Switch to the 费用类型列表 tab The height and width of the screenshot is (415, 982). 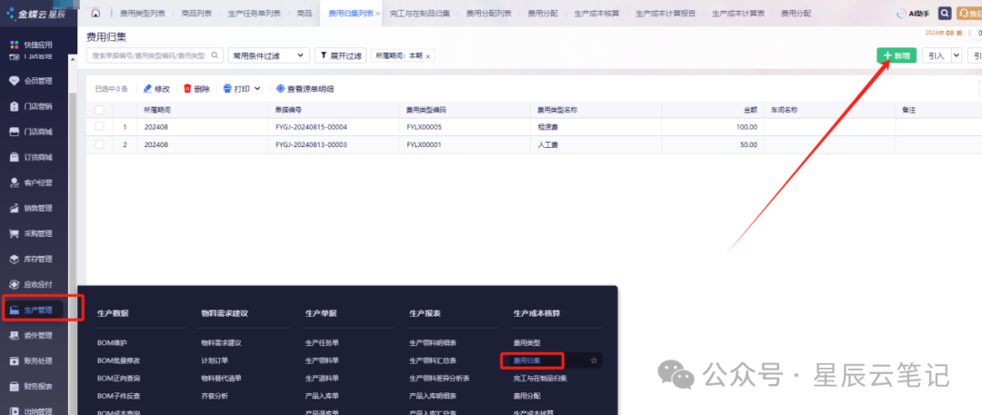142,13
